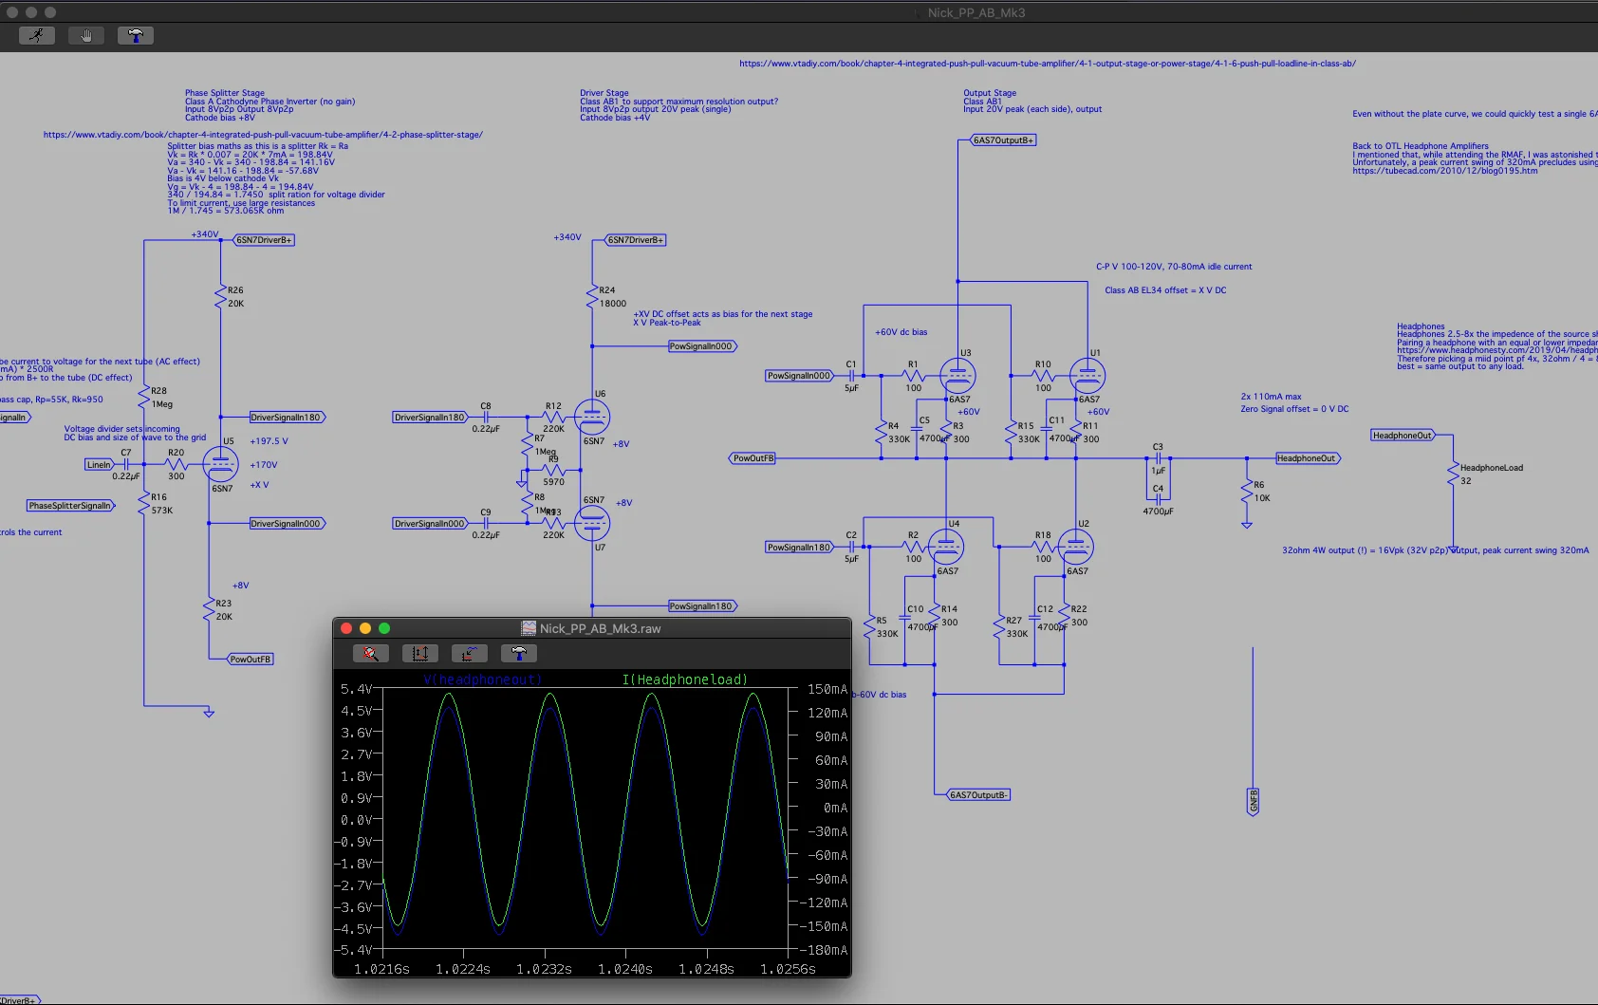This screenshot has width=1598, height=1005.
Task: Click the Run simulation running-man icon
Action: coord(37,35)
